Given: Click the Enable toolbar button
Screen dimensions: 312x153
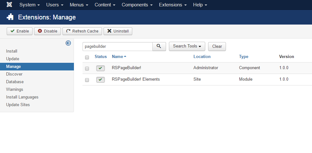Looking at the screenshot, I should click(19, 31).
